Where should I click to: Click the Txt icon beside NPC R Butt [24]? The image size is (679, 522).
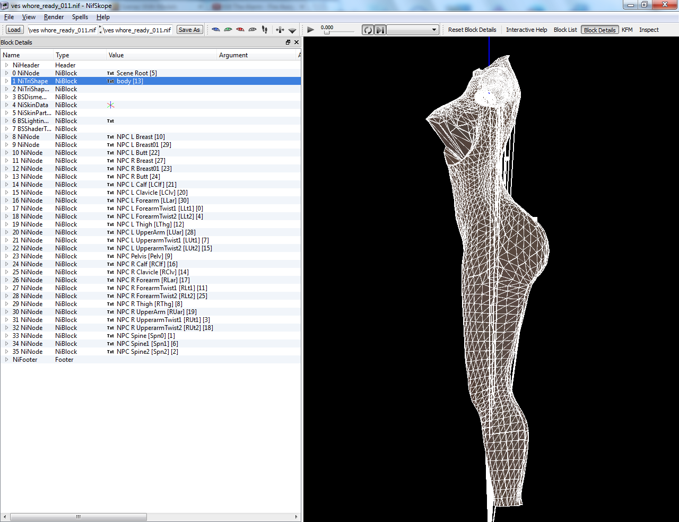(110, 177)
